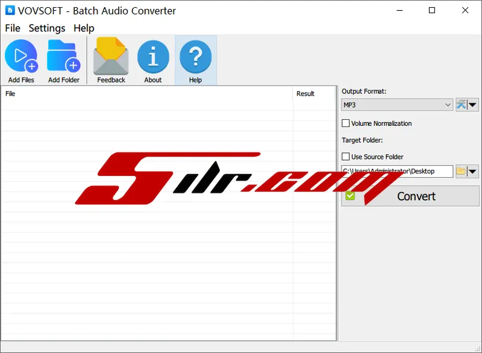This screenshot has width=482, height=353.
Task: Open the File menu
Action: 13,28
